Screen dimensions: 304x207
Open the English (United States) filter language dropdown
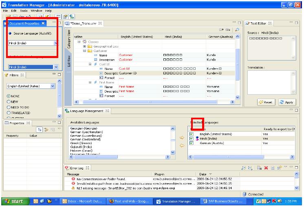(x=53, y=86)
